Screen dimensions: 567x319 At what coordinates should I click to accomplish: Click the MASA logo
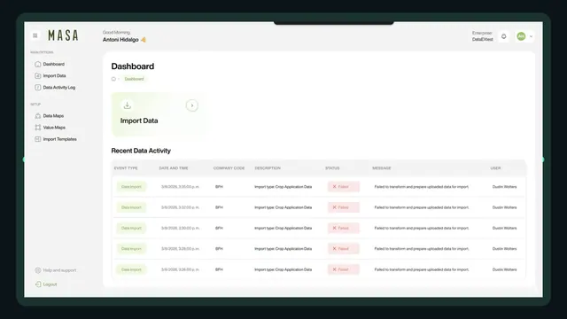click(63, 35)
